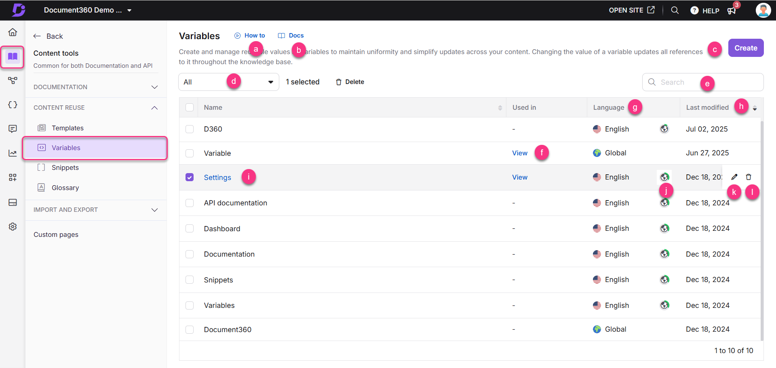This screenshot has width=776, height=368.
Task: Check the Variable row checkbox
Action: pyautogui.click(x=190, y=153)
